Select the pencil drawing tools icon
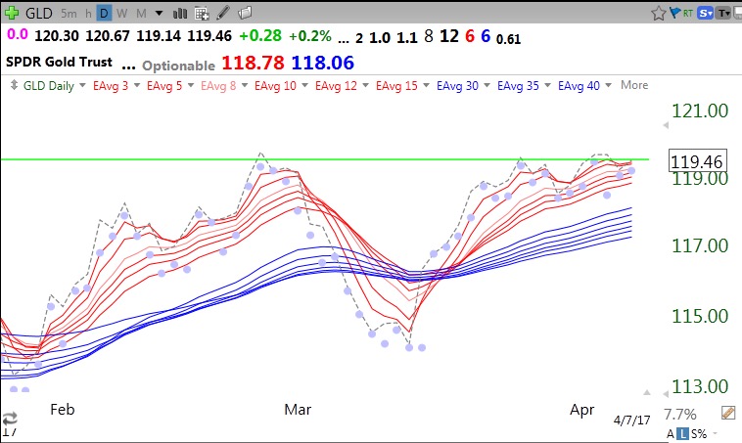The width and height of the screenshot is (742, 443). tap(223, 13)
